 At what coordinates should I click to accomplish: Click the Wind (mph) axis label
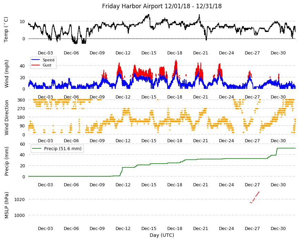(7, 74)
